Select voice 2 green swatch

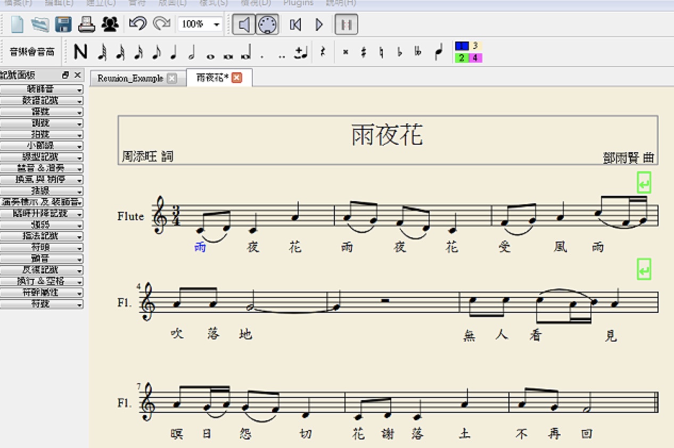[x=462, y=58]
